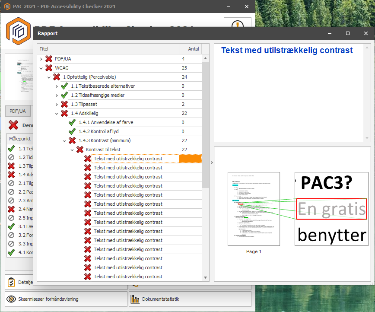Select the 1.4.1 Anvendelse af farve row
The width and height of the screenshot is (375, 312).
click(x=106, y=122)
